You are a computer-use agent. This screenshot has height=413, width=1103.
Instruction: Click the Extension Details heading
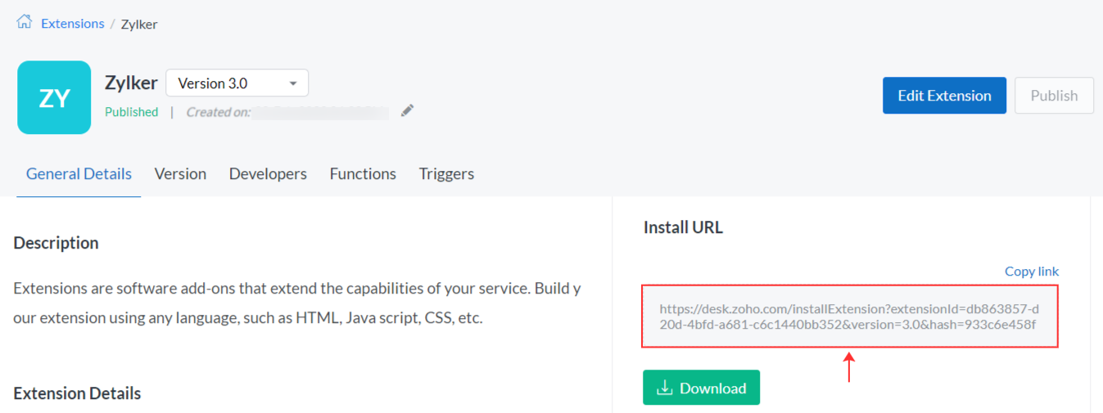pos(77,393)
